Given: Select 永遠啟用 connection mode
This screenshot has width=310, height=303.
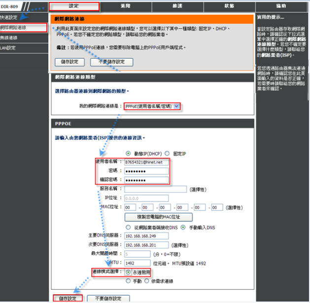Looking at the screenshot, I should click(129, 271).
